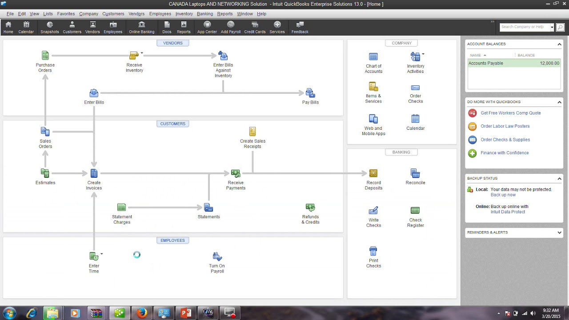Screen dimensions: 569x320
Task: Open the Lists menu
Action: tap(48, 14)
